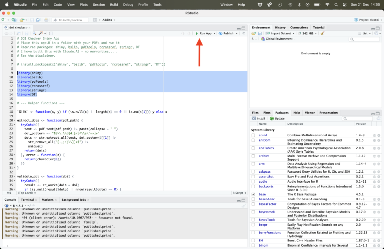Image resolution: width=384 pixels, height=249 pixels.
Task: Click the find/replace magnifier in editor toolbar
Action: click(35, 34)
